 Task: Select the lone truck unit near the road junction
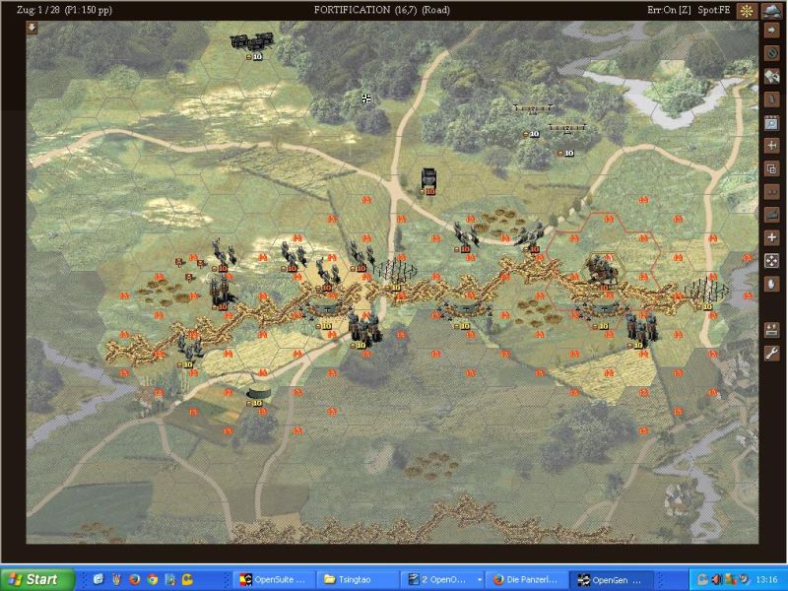click(x=428, y=177)
